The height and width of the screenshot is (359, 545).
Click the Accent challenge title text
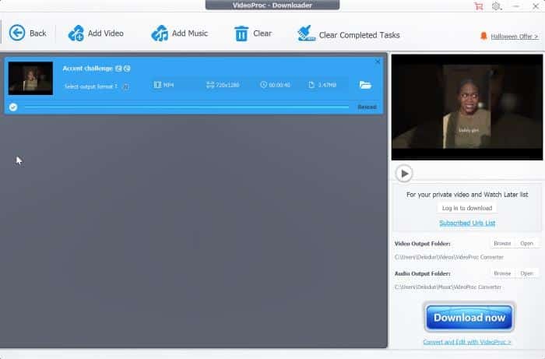click(x=87, y=69)
